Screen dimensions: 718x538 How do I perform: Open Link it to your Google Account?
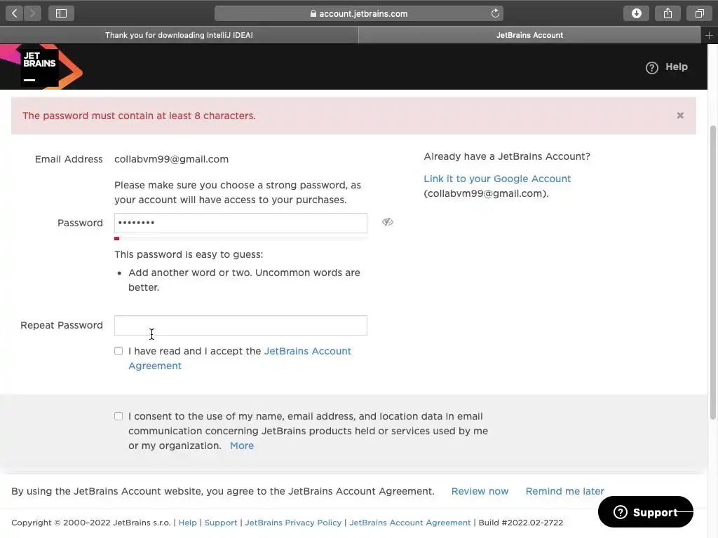pyautogui.click(x=497, y=179)
